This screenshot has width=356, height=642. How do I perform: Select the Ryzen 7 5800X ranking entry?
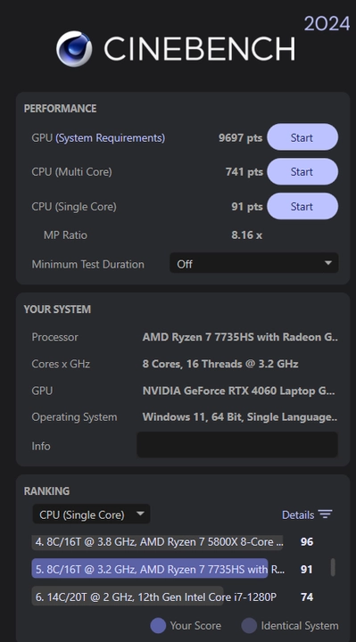pyautogui.click(x=157, y=542)
